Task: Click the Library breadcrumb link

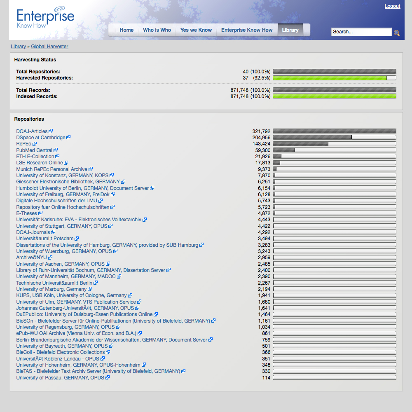Action: pyautogui.click(x=19, y=47)
